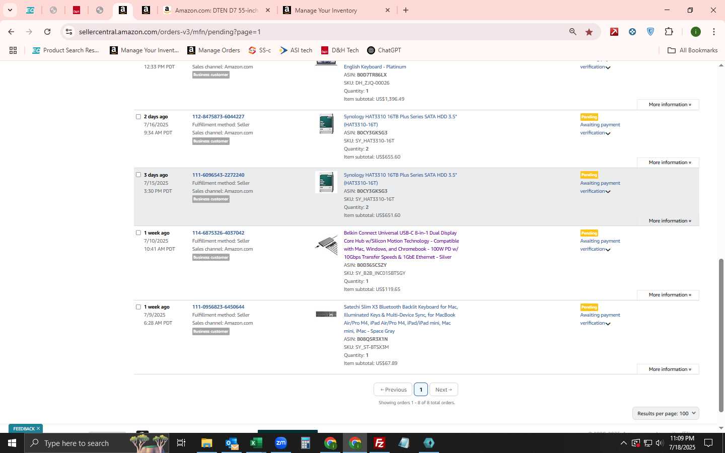
Task: Open Manage Your Invent... bookmark
Action: (144, 50)
